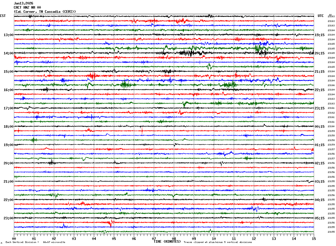Click minute tick label '08' on time axis
The height and width of the screenshot is (246, 336).
(174, 239)
